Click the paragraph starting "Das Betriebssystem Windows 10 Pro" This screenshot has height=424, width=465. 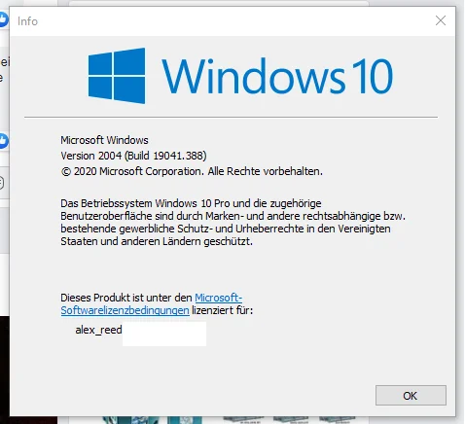[x=232, y=222]
